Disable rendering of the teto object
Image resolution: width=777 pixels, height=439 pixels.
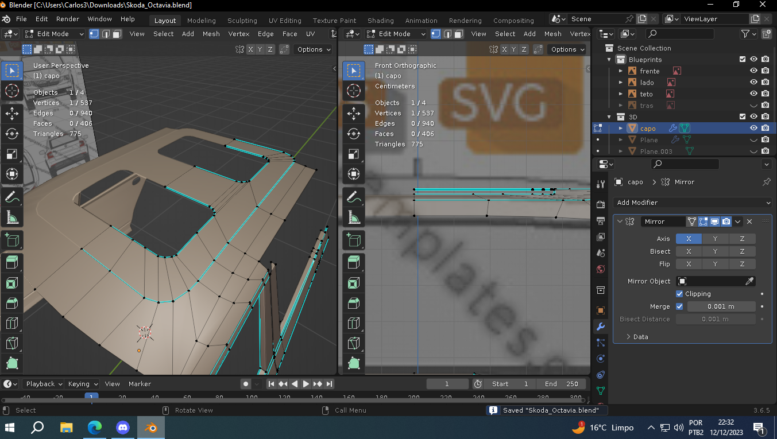click(765, 94)
